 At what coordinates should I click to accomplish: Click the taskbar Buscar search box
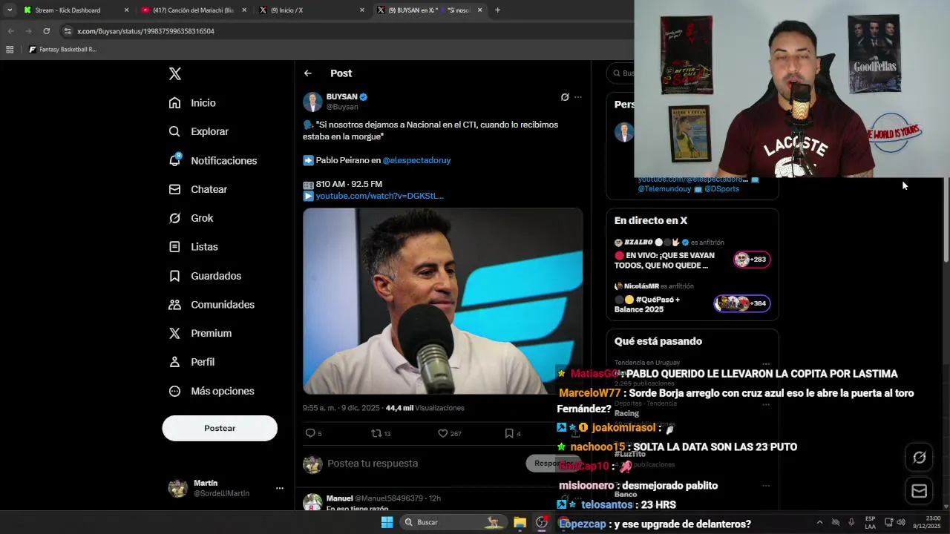(453, 522)
